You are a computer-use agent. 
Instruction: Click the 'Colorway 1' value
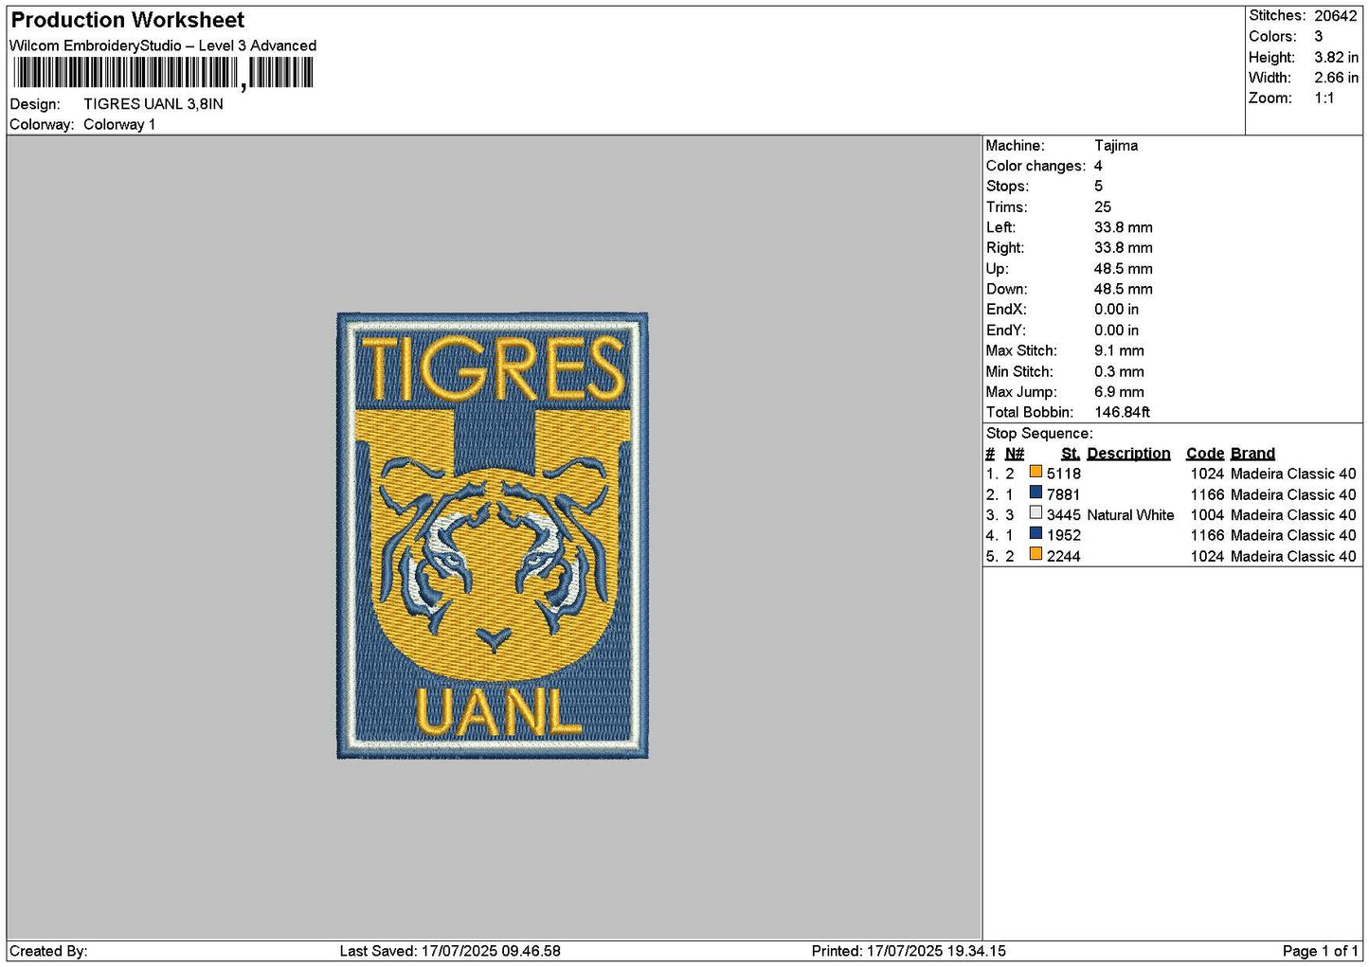tap(119, 125)
